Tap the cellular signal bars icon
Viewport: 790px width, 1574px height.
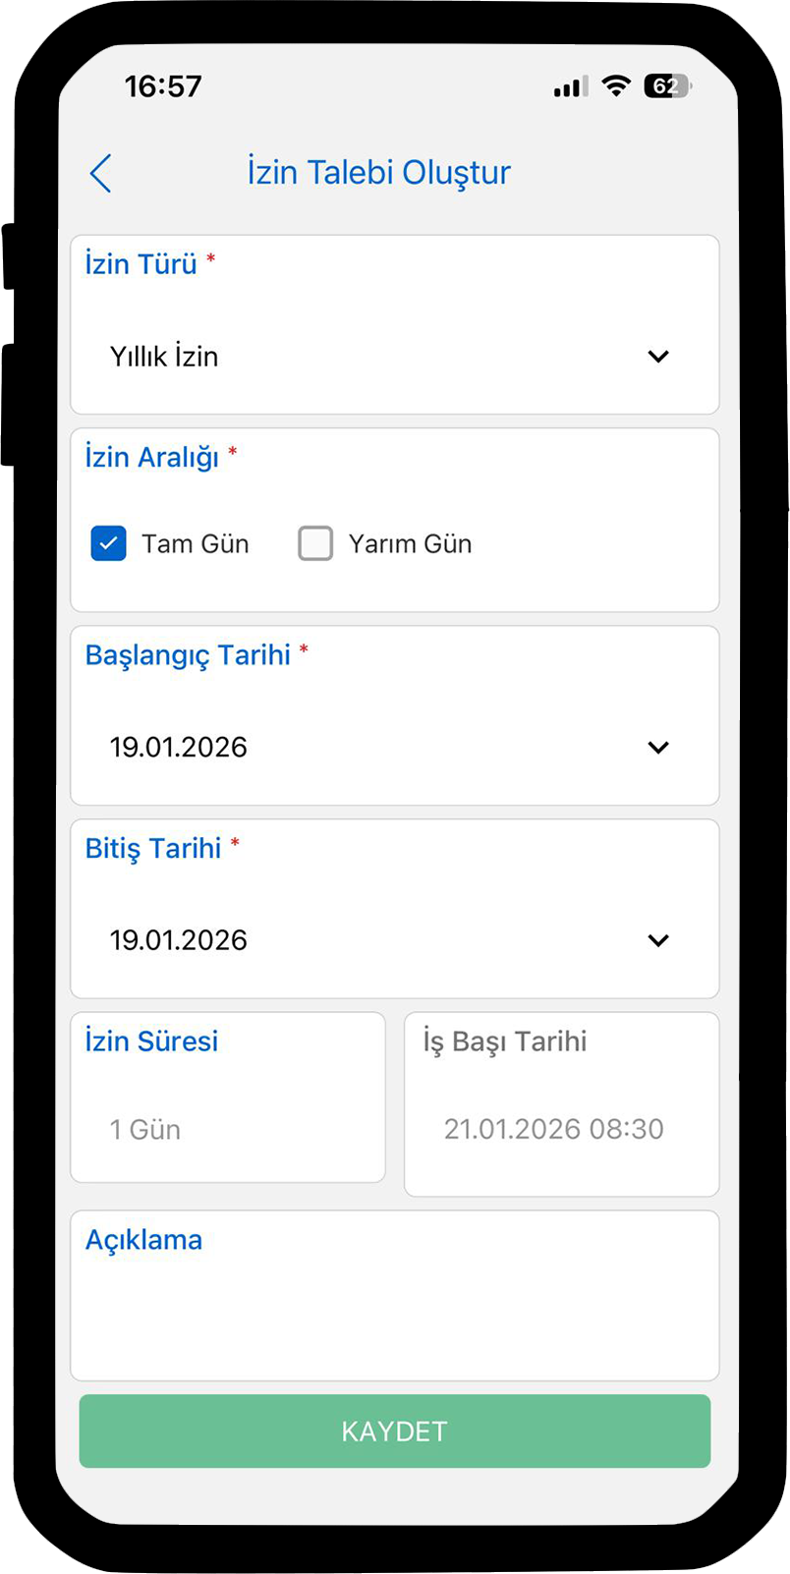point(570,87)
